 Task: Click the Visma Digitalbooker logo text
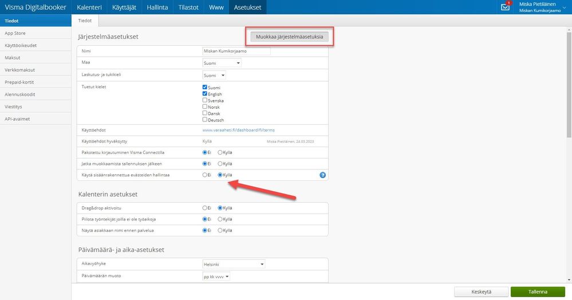(35, 7)
